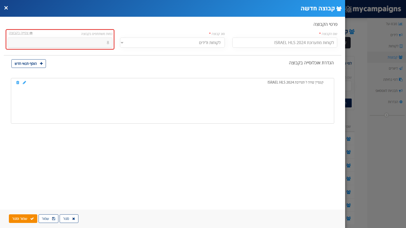Click the participants count field showing 8
Viewport: 406px width, 228px height.
pos(60,43)
